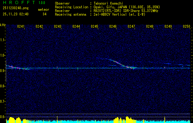Viewport: 193px width, 123px height.
Task: Click the version number 1.0.0
Action: tap(42, 2)
